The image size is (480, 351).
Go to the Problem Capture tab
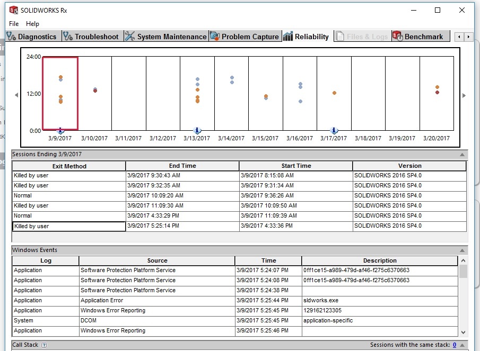pos(245,37)
